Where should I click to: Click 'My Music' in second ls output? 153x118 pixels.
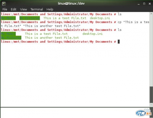click(8, 34)
